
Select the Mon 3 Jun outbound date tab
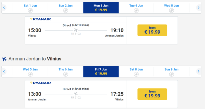pyautogui.click(x=101, y=8)
